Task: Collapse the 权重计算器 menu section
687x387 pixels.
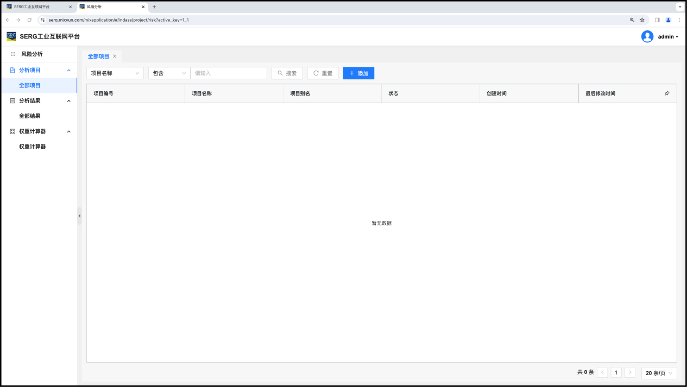Action: (x=68, y=131)
